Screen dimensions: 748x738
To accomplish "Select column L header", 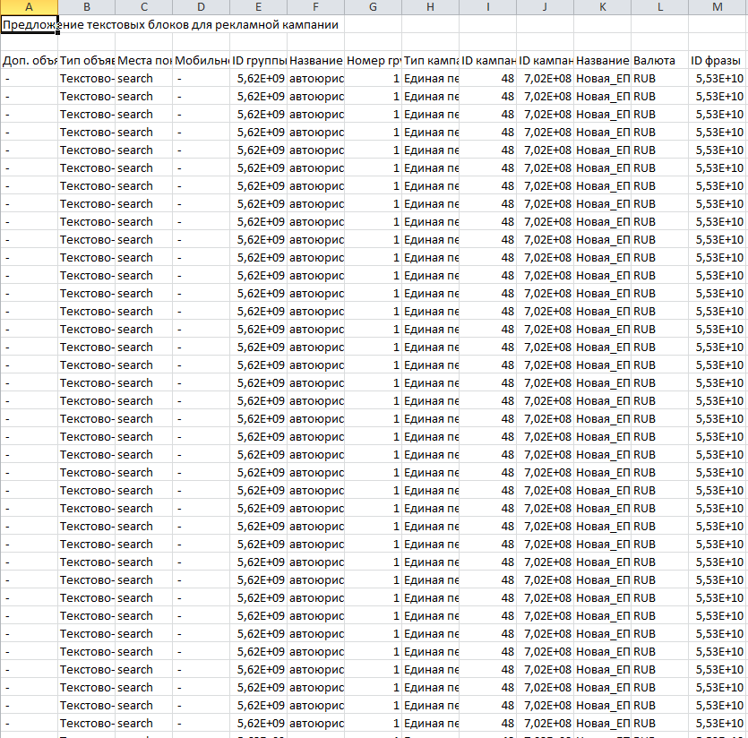I will pyautogui.click(x=659, y=7).
